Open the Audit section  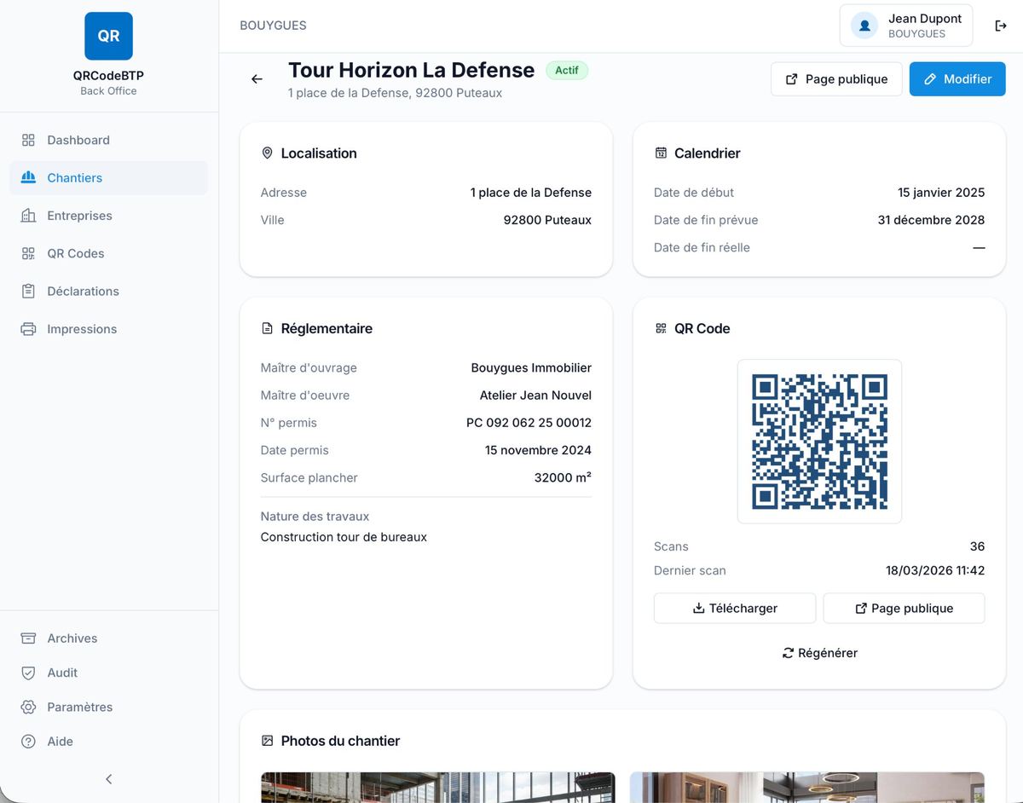[61, 673]
